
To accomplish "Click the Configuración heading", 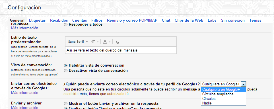I will (x=24, y=8).
